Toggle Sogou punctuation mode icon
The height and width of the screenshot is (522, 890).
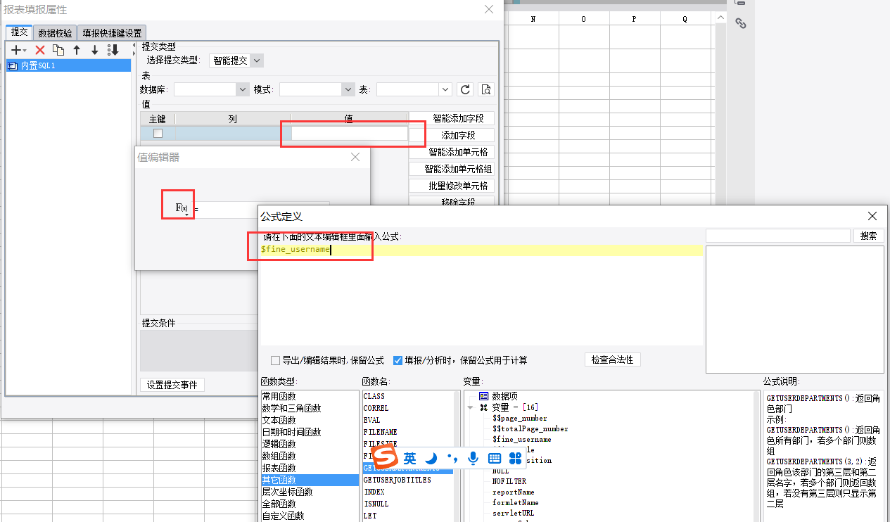point(452,459)
